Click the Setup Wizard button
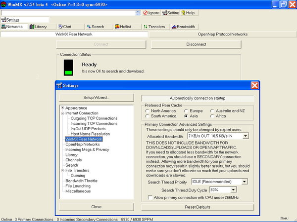The image size is (297, 222). [97, 98]
